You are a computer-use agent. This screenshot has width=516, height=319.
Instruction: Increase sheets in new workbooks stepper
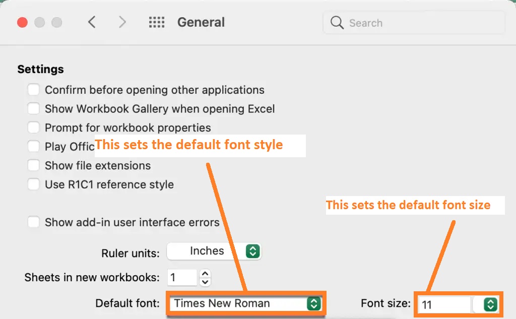click(205, 274)
